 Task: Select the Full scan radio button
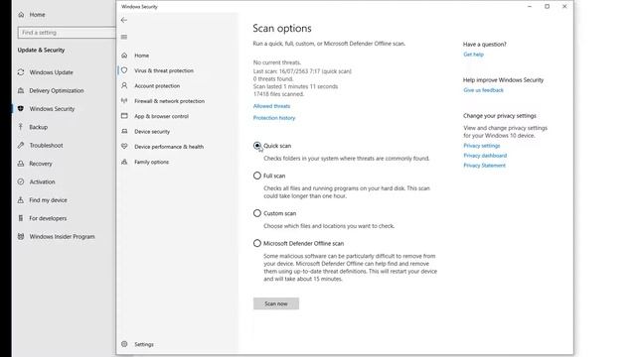tap(257, 176)
